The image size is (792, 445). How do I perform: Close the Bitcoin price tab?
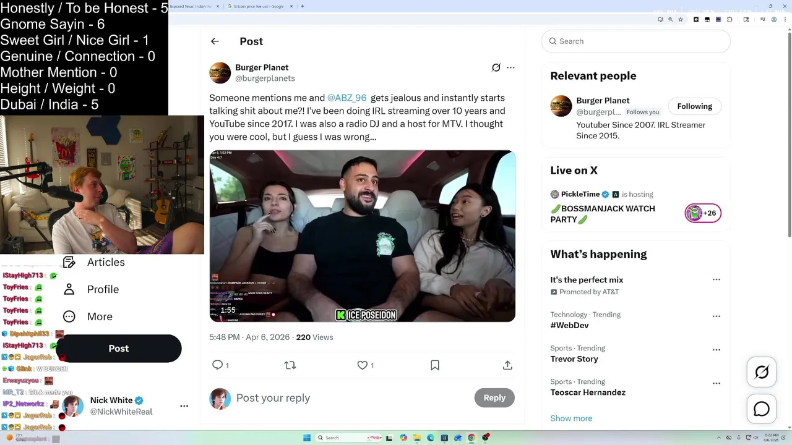click(291, 6)
